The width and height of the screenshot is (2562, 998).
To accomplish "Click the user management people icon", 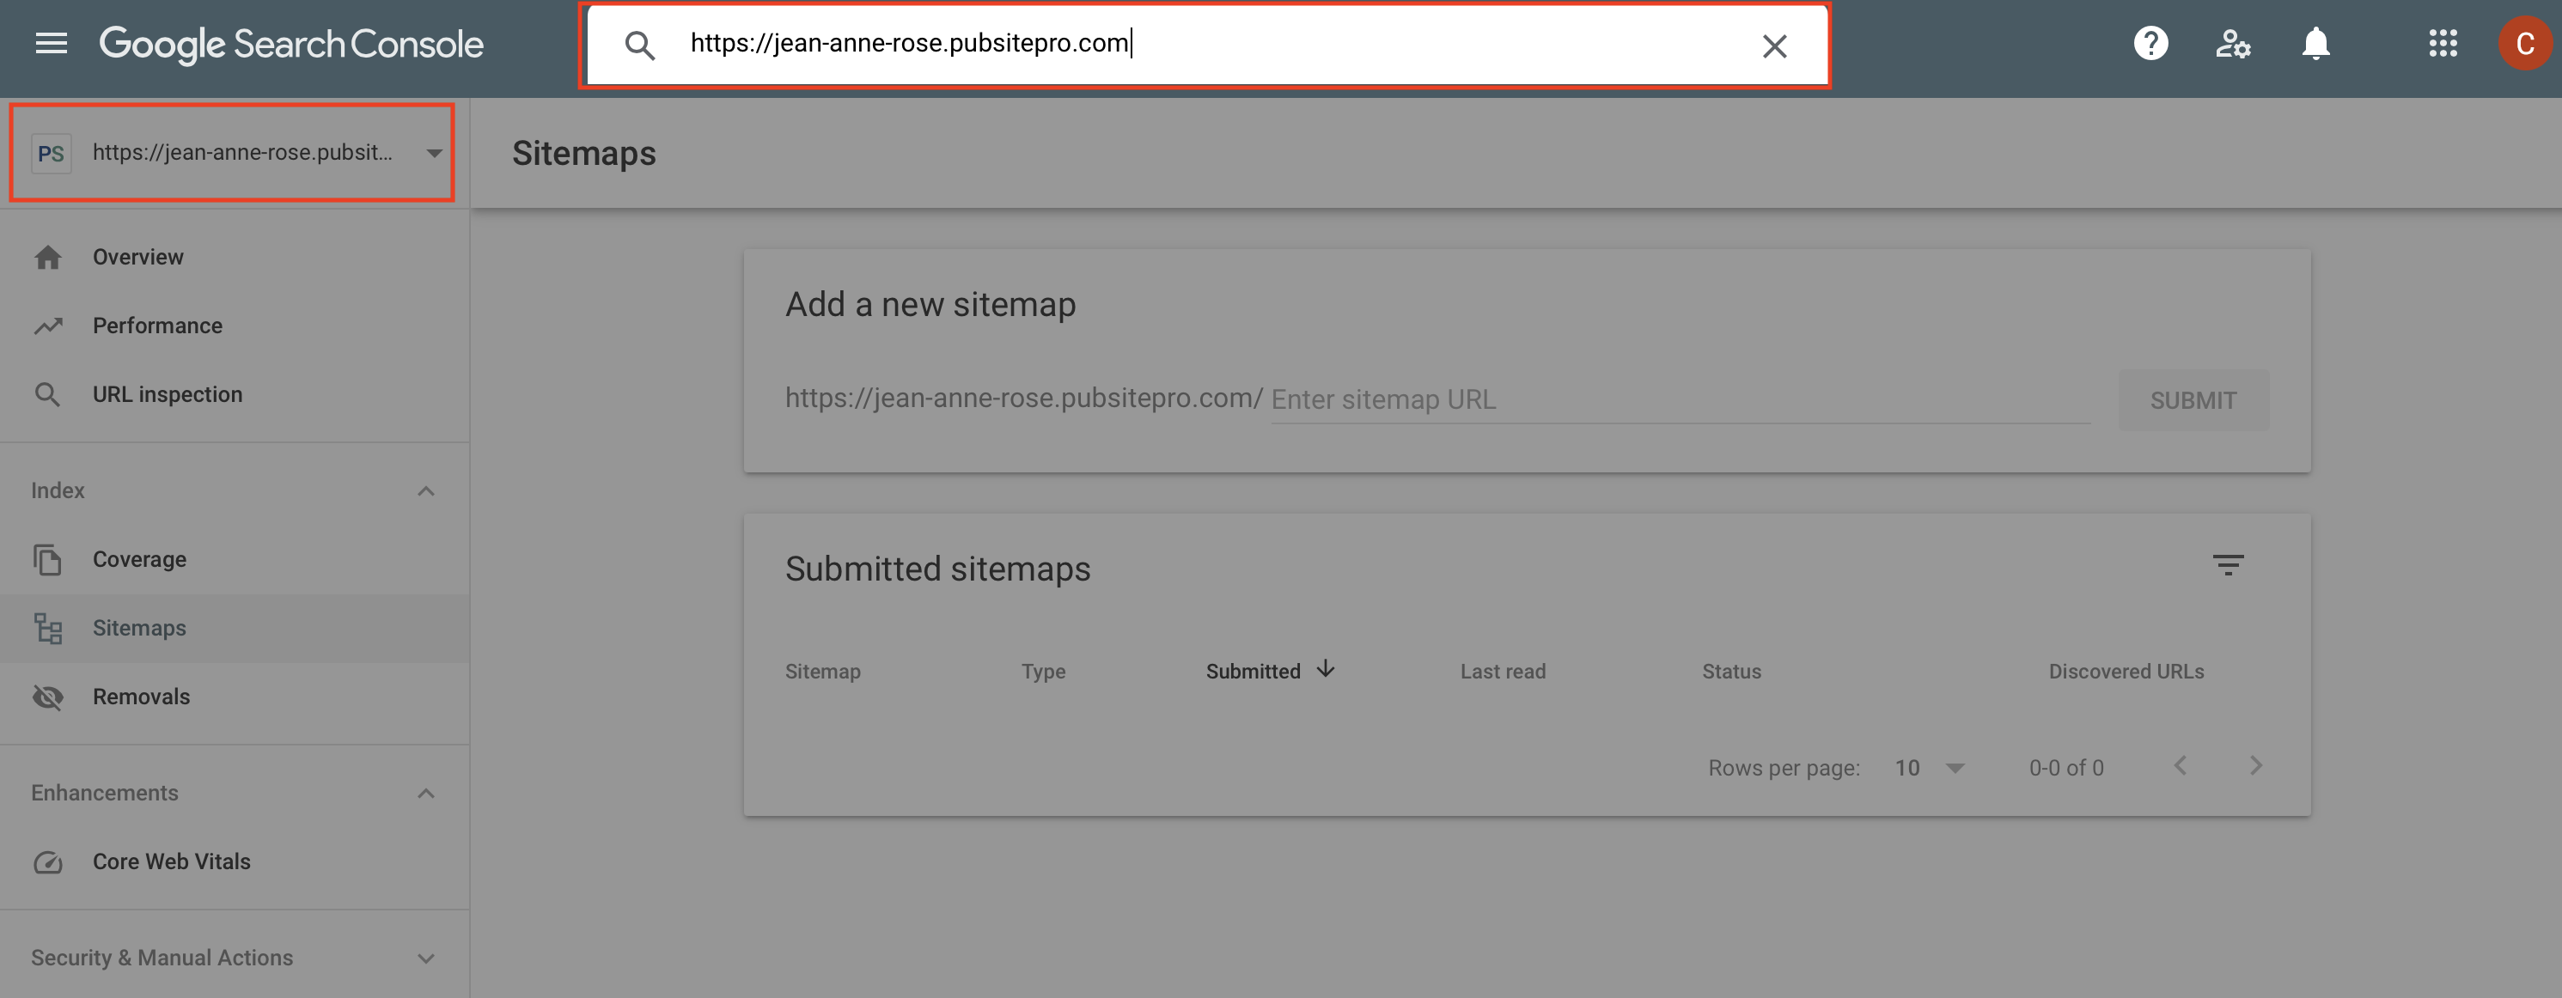I will [x=2232, y=44].
